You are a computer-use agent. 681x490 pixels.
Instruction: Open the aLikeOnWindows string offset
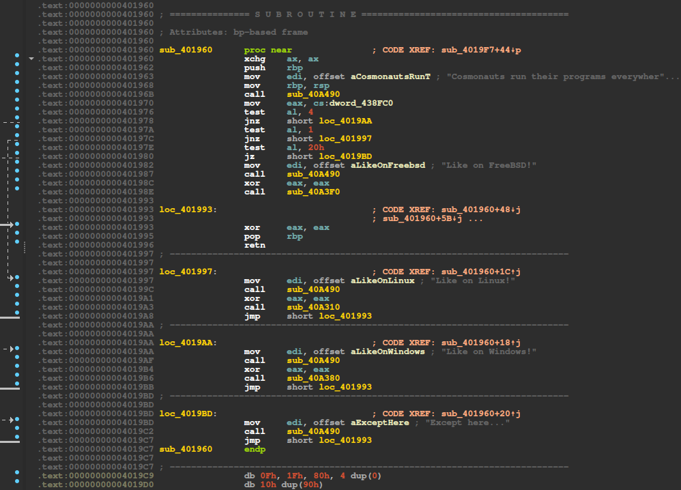[388, 351]
